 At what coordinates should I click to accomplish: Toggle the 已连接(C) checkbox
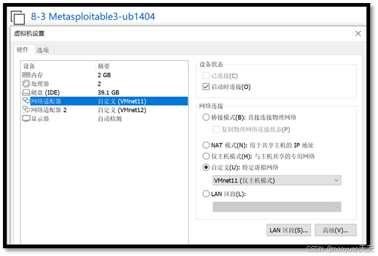coord(206,76)
